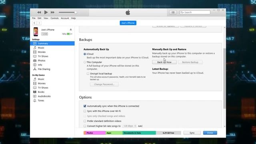The width and height of the screenshot is (256, 144).
Task: Click the Restore Backup button
Action: coord(190,62)
